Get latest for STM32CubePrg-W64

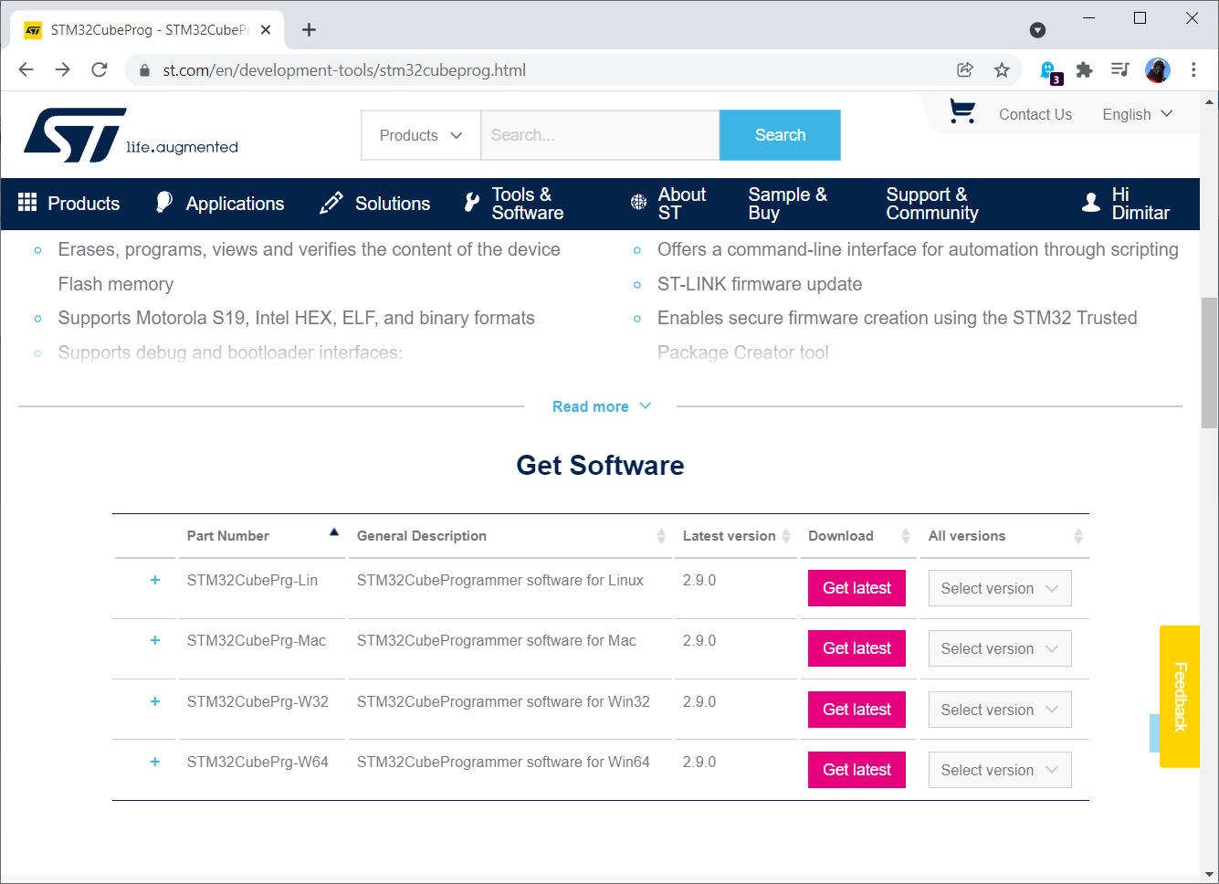pyautogui.click(x=856, y=770)
